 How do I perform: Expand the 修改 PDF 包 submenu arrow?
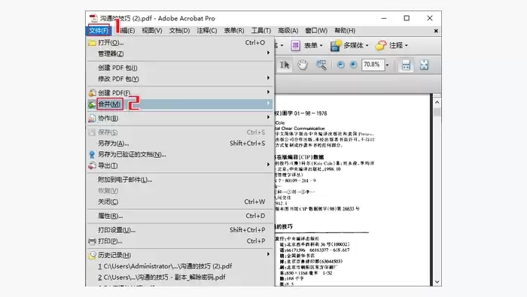(268, 78)
